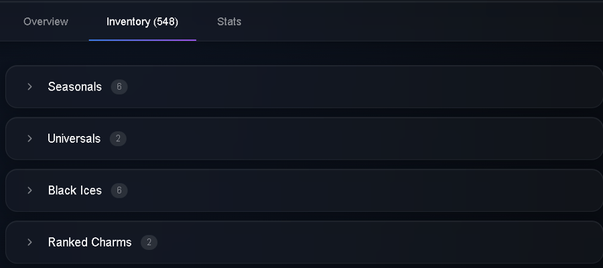Click the count badge next to Seasonals
603x268 pixels.
119,87
